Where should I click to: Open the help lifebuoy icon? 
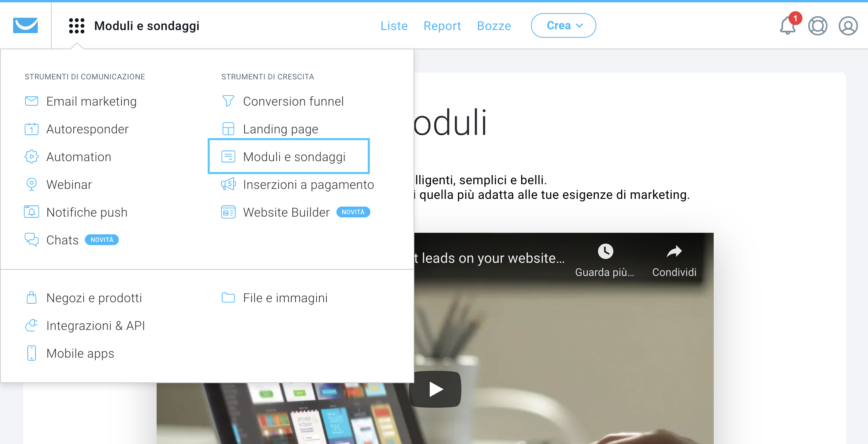(x=818, y=26)
